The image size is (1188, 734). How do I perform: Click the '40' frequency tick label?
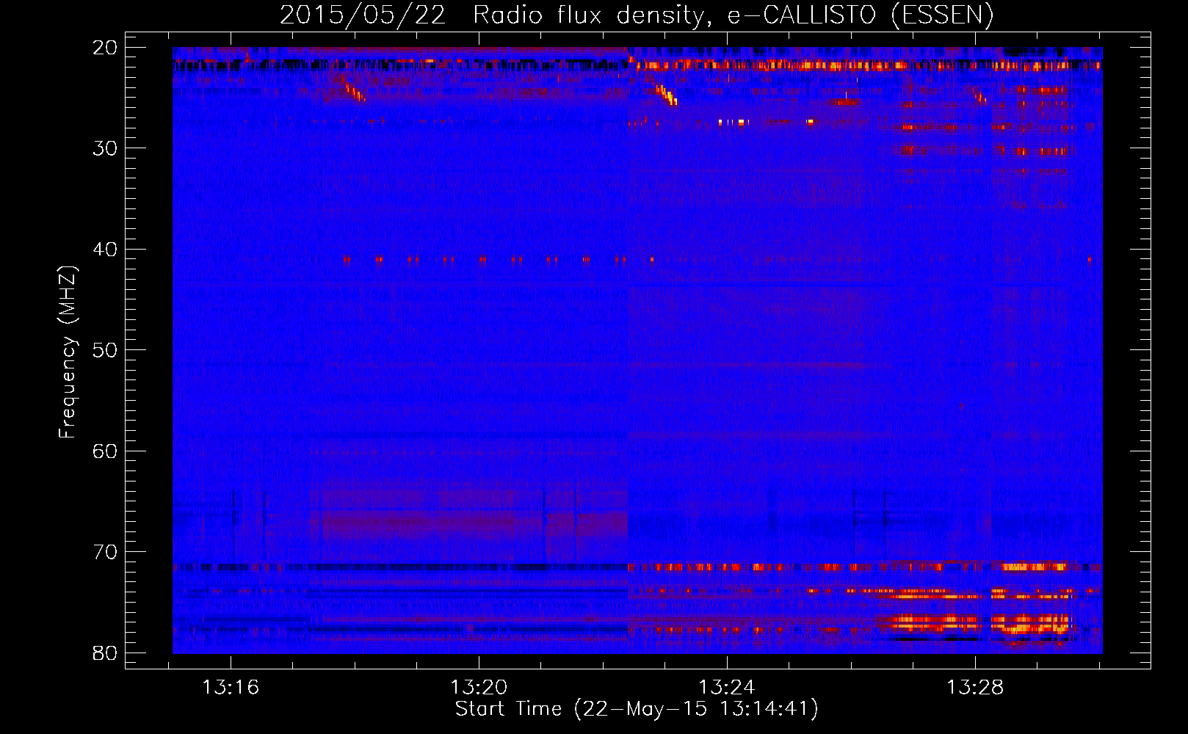(106, 250)
